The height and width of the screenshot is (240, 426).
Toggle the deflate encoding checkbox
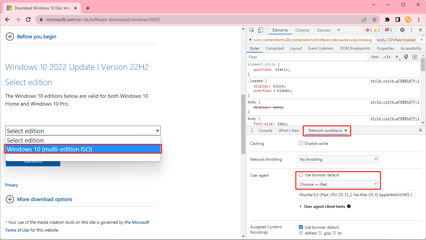pos(301,233)
